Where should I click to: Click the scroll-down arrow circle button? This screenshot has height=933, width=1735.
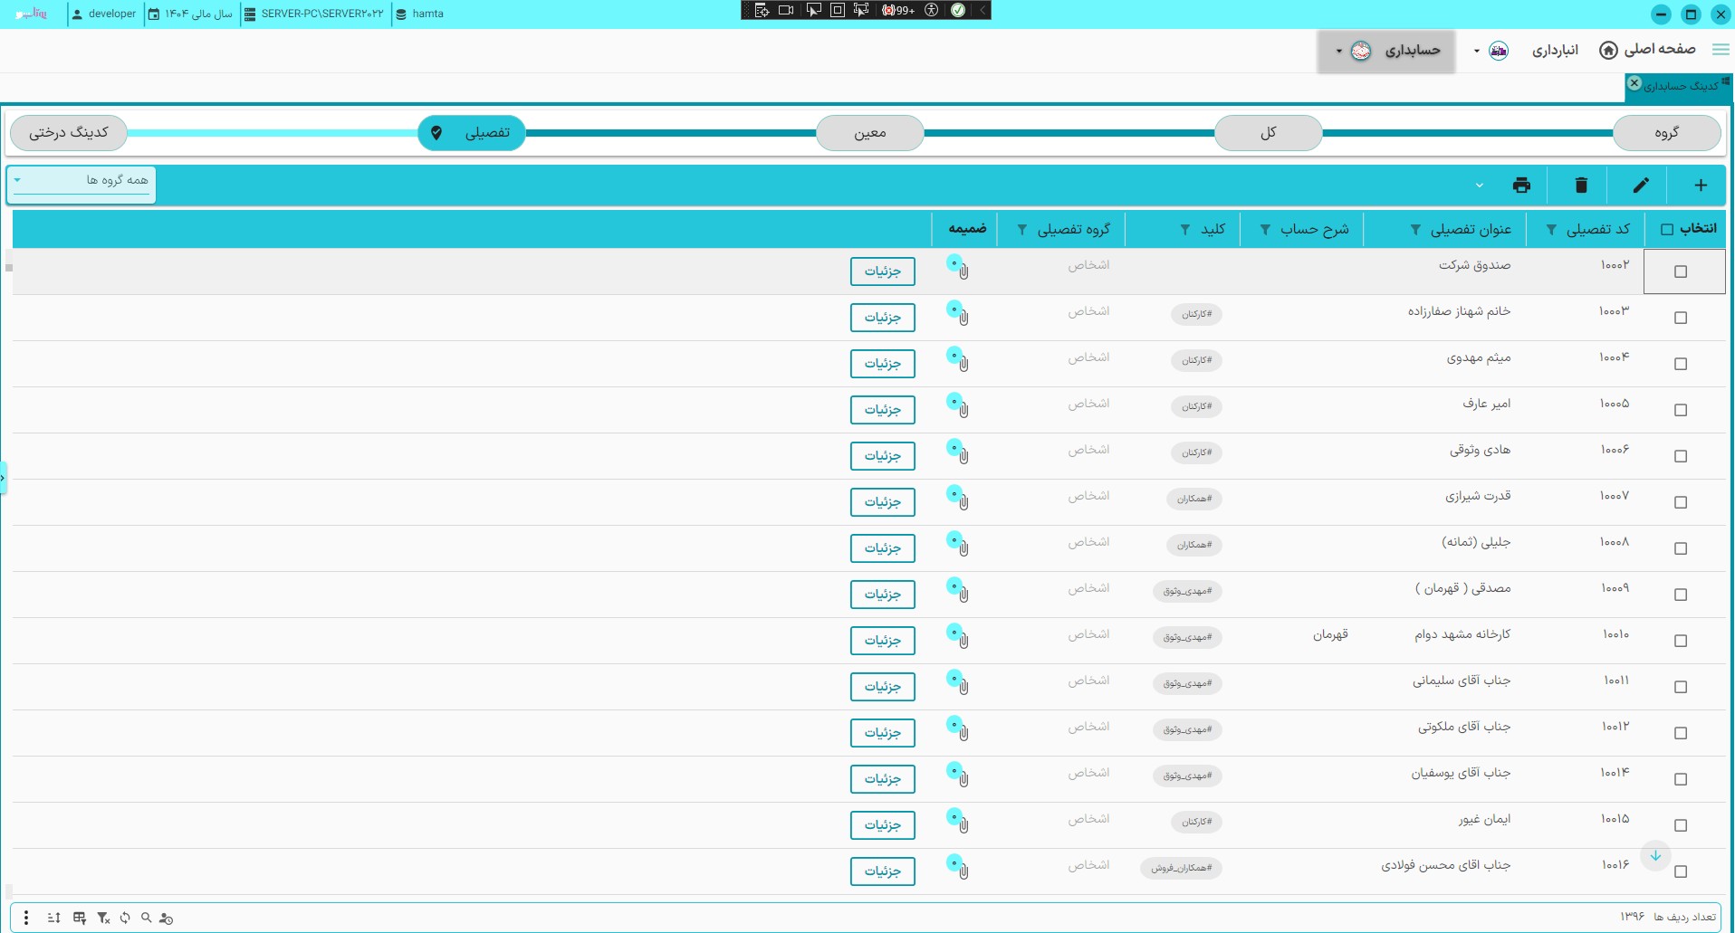click(1655, 856)
